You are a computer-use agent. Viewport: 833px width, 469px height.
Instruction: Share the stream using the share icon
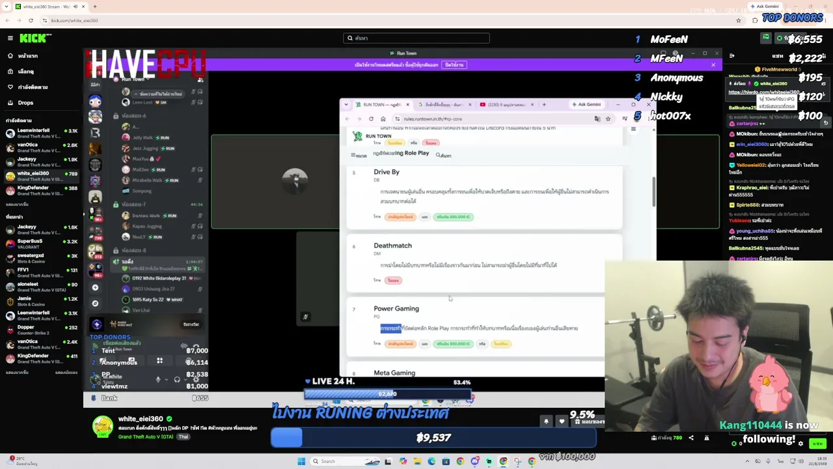pos(691,438)
